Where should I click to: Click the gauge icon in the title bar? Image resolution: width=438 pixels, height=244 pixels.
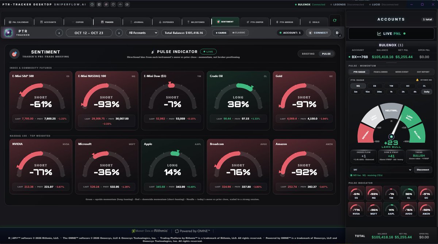(120, 5)
